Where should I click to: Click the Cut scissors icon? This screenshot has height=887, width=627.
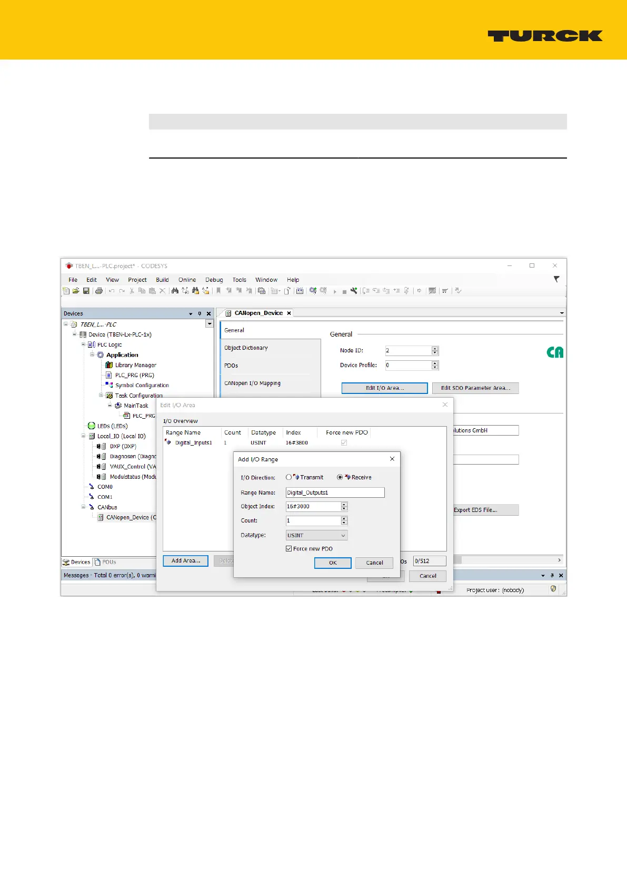coord(132,291)
